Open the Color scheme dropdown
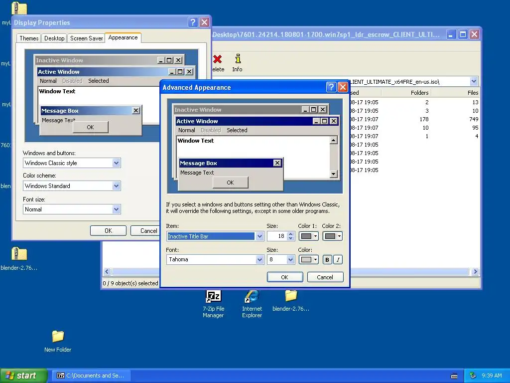Viewport: 510px width, 383px height. [x=116, y=186]
